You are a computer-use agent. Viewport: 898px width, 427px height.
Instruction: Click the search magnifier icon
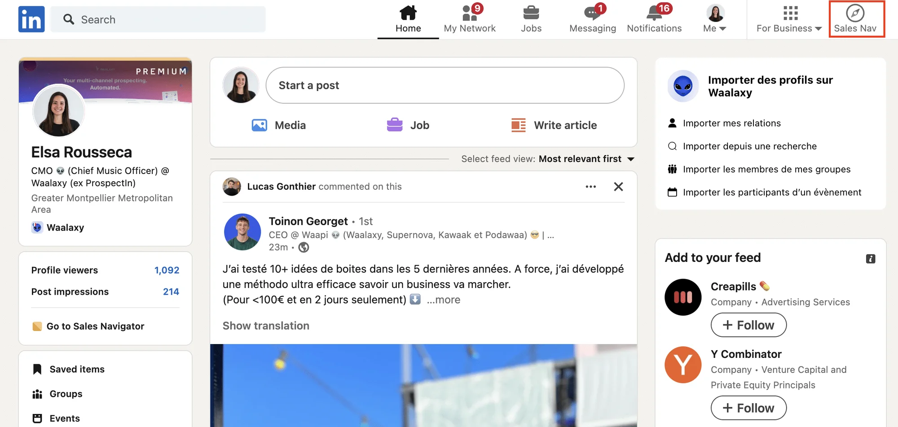(69, 19)
